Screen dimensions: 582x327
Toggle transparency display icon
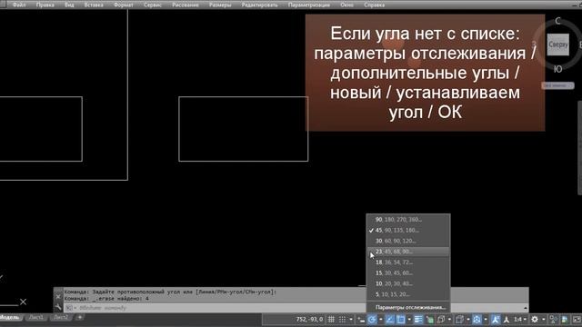point(430,319)
